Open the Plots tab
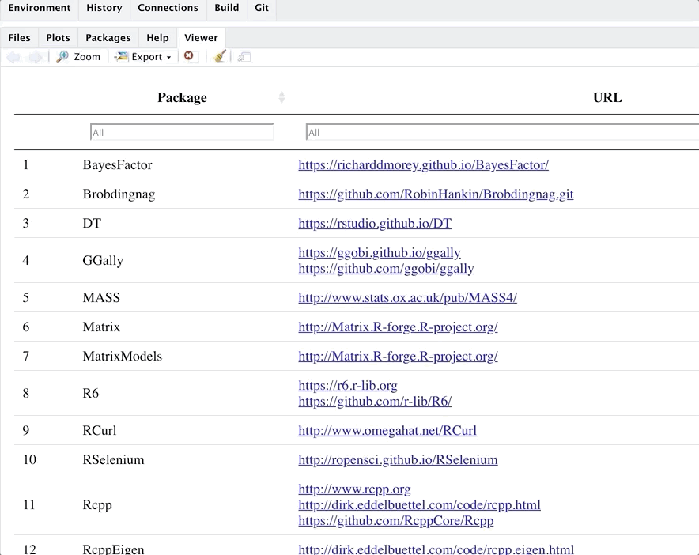699x555 pixels. (58, 38)
